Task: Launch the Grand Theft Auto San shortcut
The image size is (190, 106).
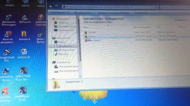Action: [23, 74]
